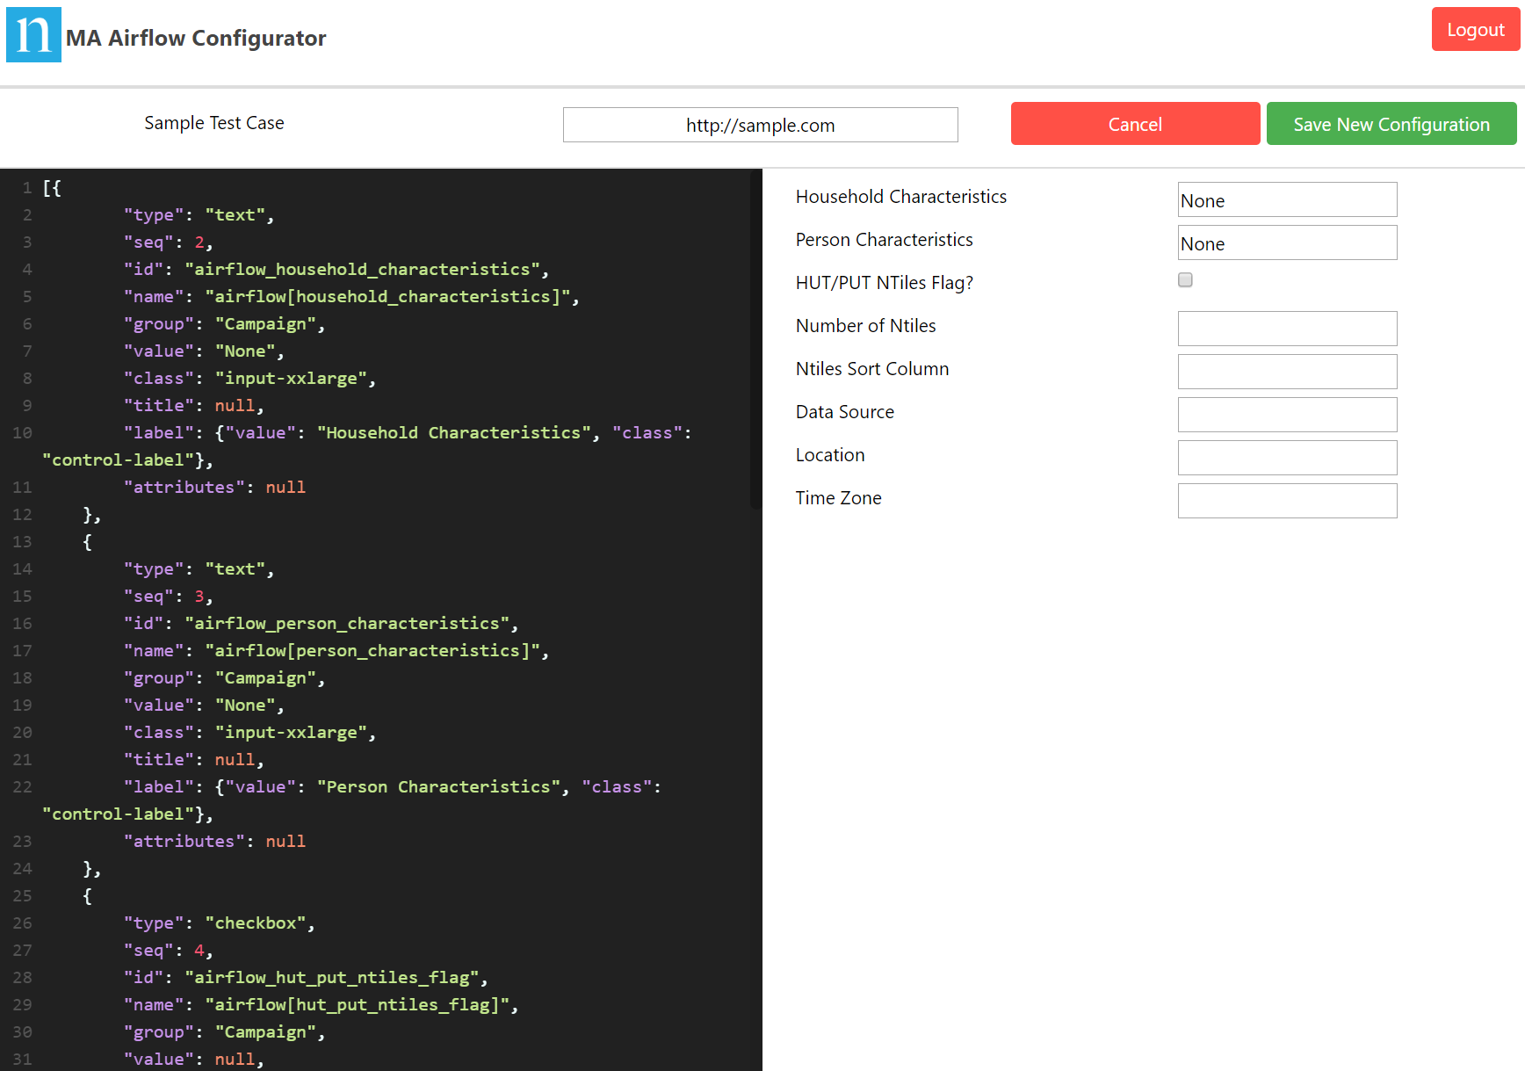This screenshot has width=1525, height=1071.
Task: Click the blue 'n' logo icon
Action: (x=33, y=35)
